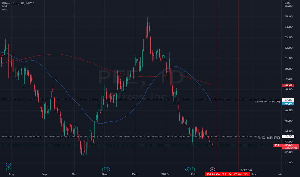Click the earnings E icon before Feb
The image size is (300, 177).
tap(192, 169)
